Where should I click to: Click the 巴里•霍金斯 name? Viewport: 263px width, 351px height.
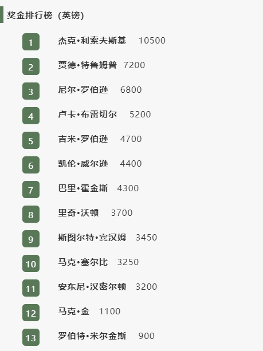(83, 188)
